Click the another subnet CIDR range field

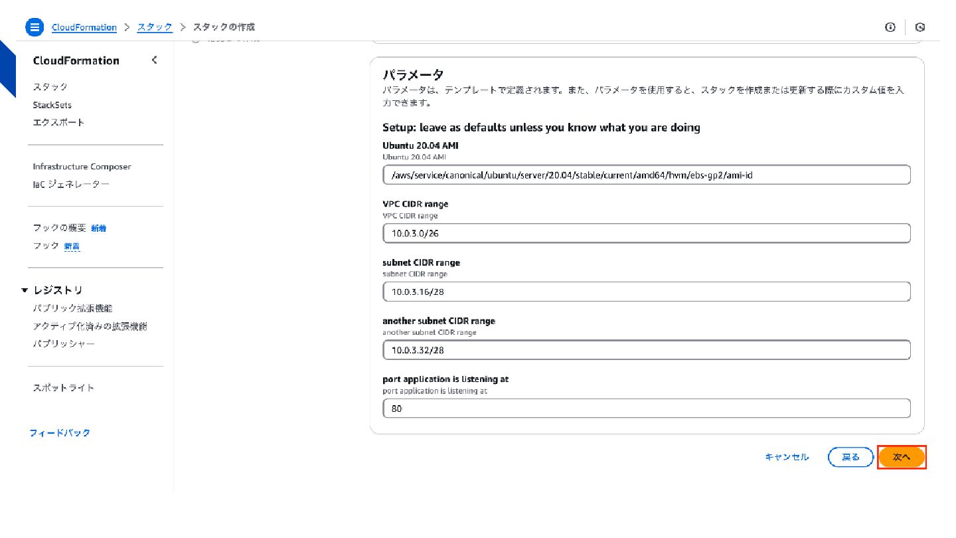click(x=647, y=350)
